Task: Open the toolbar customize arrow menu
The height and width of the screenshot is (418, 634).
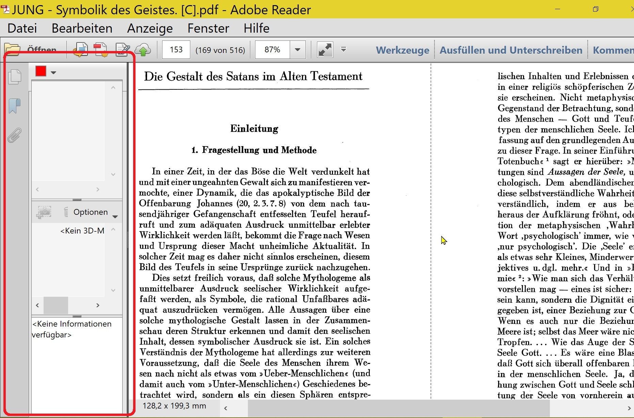Action: pyautogui.click(x=344, y=50)
